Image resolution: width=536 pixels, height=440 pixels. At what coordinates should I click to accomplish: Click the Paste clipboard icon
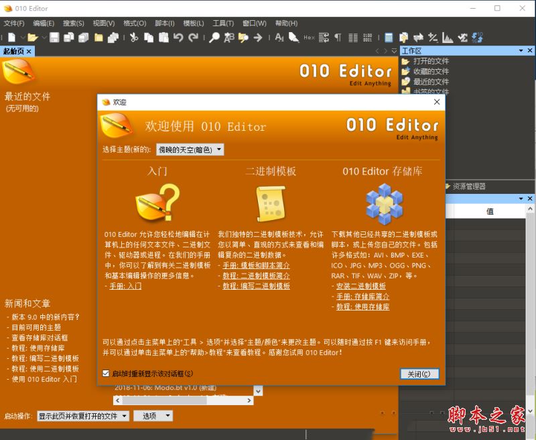point(163,37)
